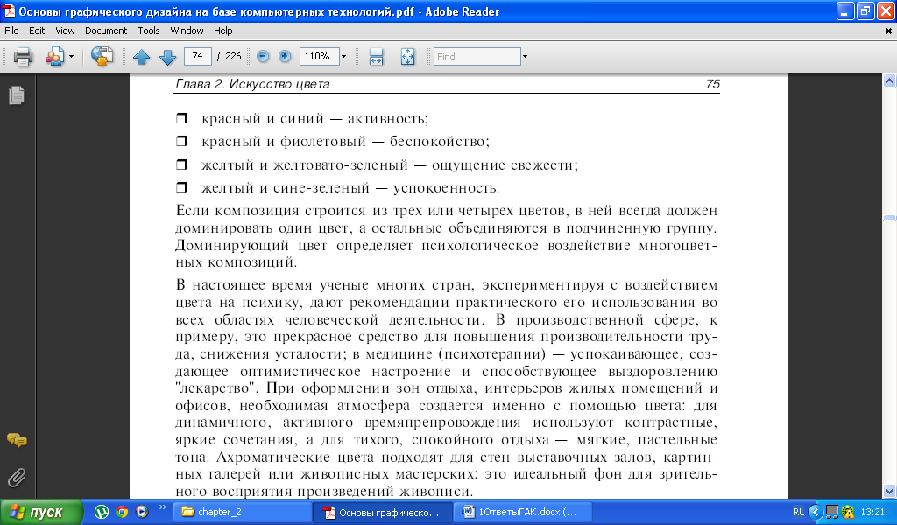
Task: Open the Window menu
Action: point(187,31)
